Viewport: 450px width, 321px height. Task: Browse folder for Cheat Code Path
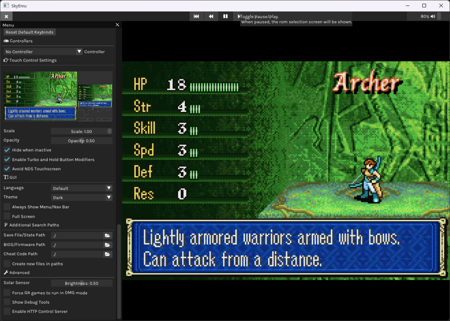click(x=108, y=254)
